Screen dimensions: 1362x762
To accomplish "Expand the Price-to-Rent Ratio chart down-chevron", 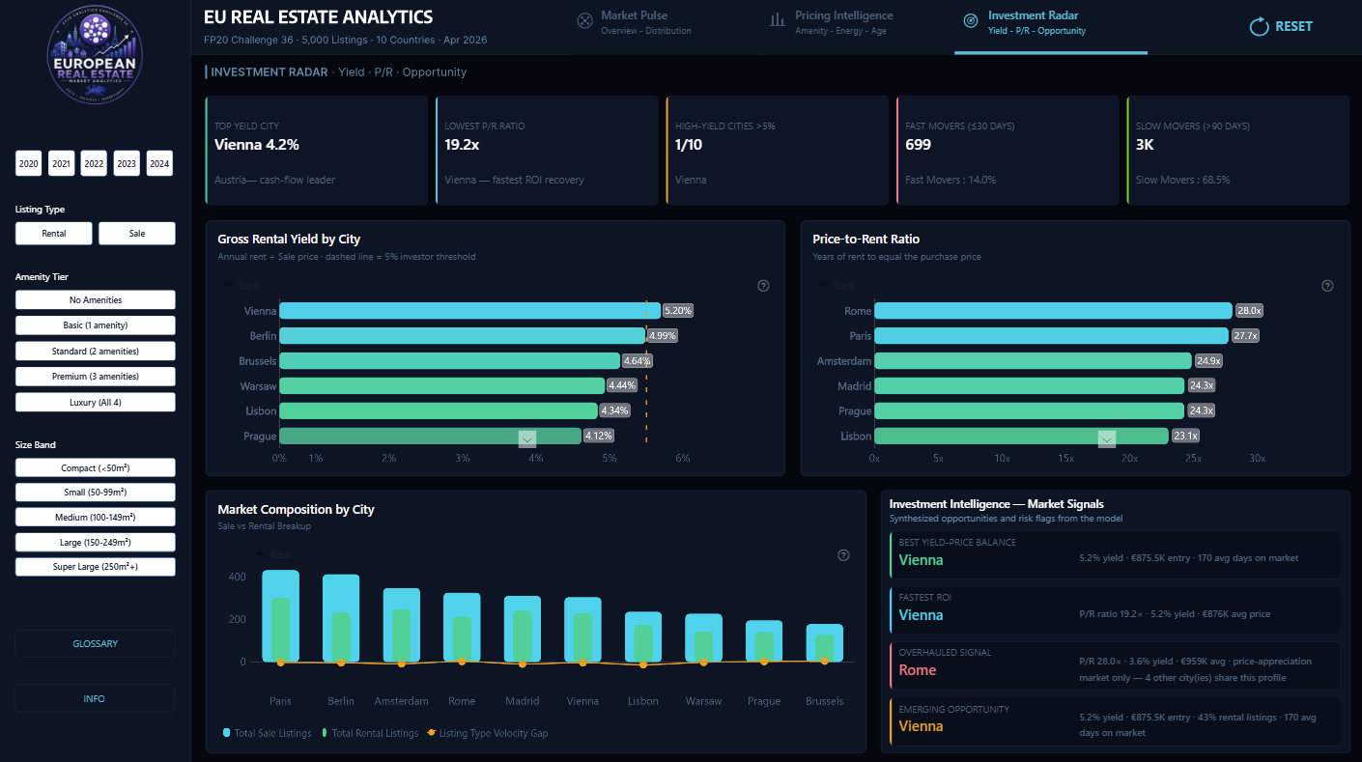I will point(1107,439).
